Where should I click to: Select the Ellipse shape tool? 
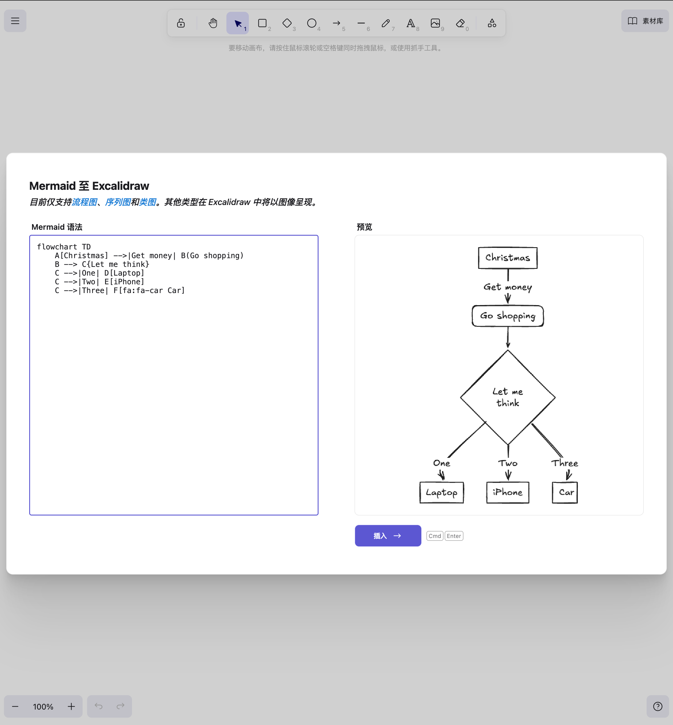[x=312, y=23]
